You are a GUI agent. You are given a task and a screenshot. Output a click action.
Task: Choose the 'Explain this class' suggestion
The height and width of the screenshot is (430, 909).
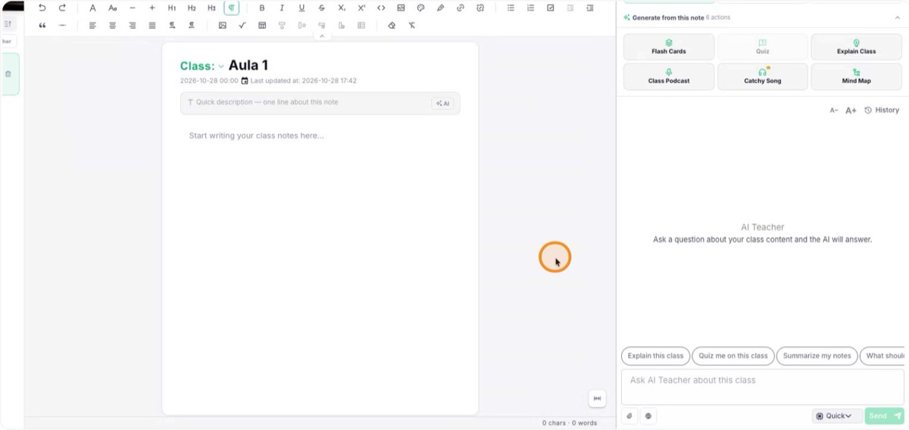655,356
